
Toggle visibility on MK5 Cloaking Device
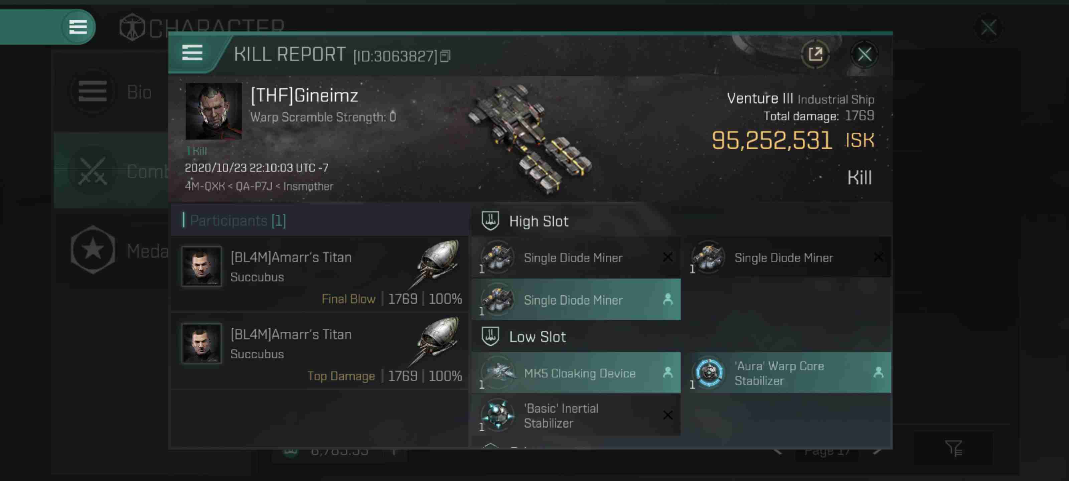667,373
